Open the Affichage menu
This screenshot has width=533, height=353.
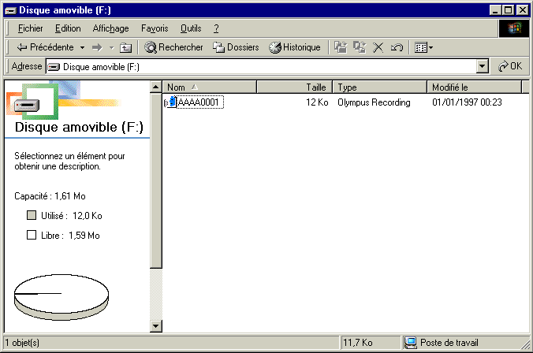click(111, 28)
